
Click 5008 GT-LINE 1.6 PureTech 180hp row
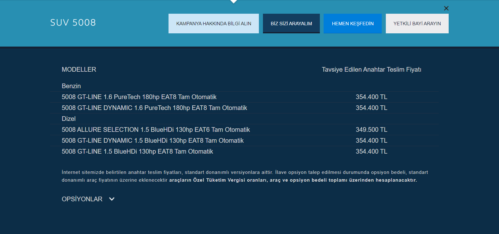pos(244,97)
